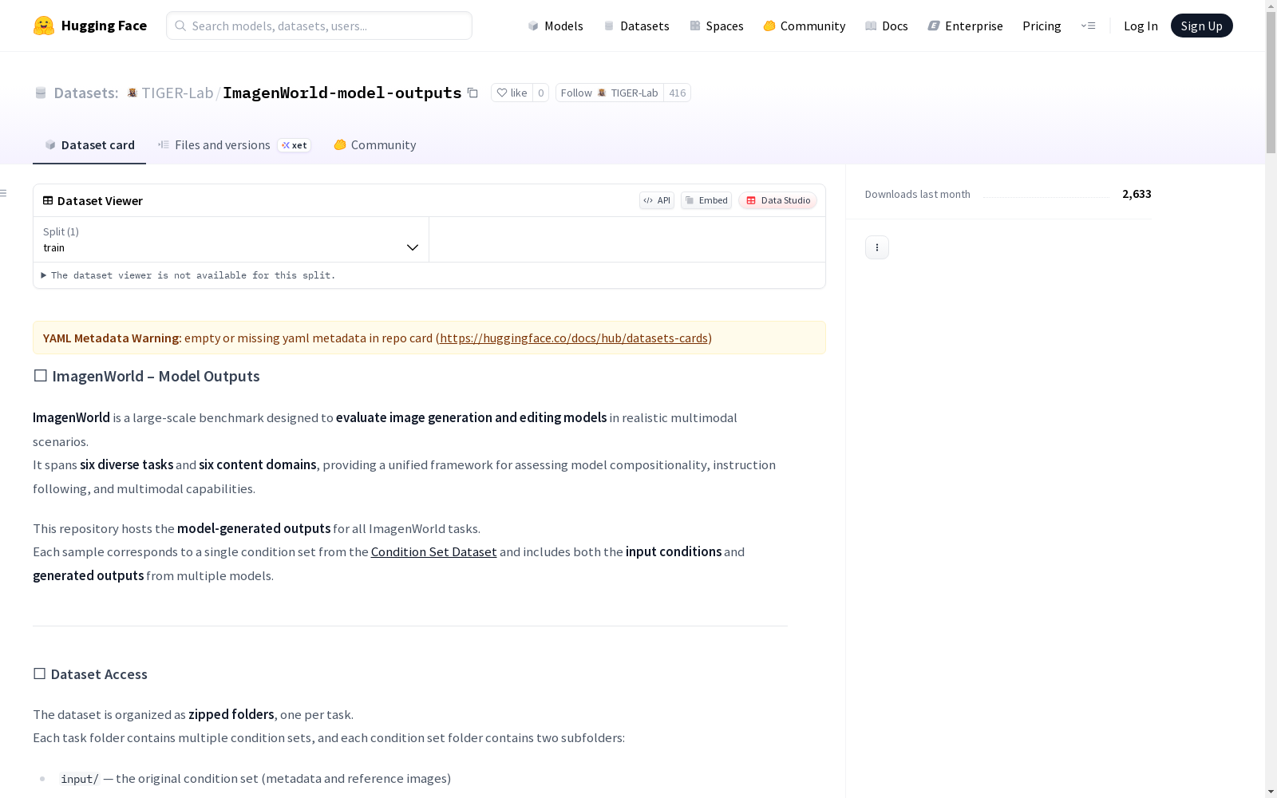Click the TIGER-Lab avatar next to Datasets
The height and width of the screenshot is (798, 1277).
point(132,93)
